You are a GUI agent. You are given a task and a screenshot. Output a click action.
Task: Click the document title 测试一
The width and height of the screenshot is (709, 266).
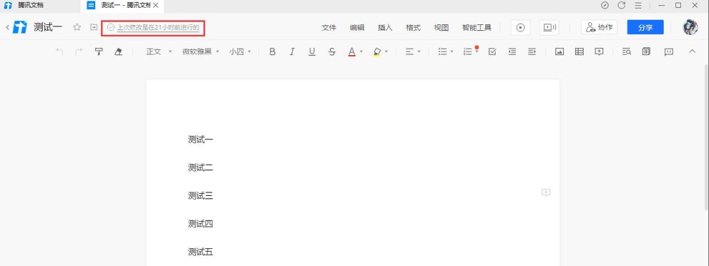point(48,27)
